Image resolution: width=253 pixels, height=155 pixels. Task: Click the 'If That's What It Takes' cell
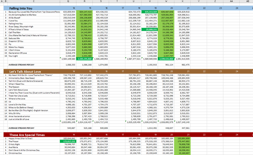coord(34,29)
